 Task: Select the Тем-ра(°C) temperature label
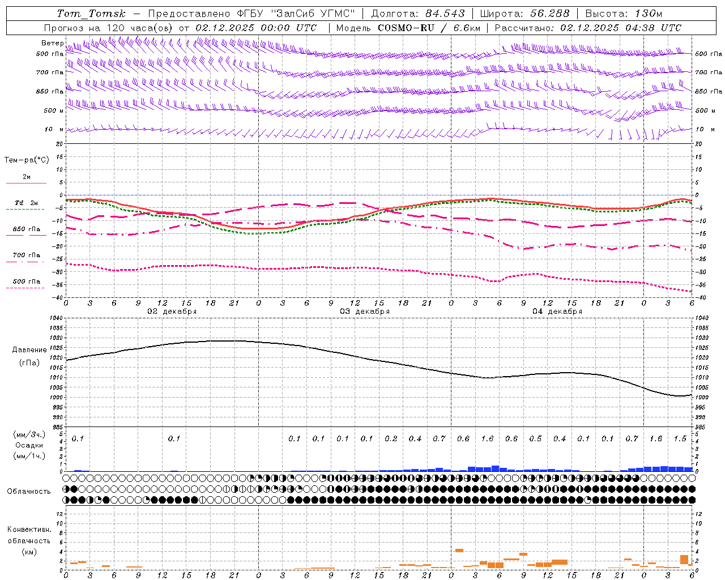(27, 160)
